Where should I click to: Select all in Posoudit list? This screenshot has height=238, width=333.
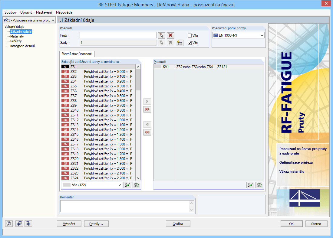250,185
